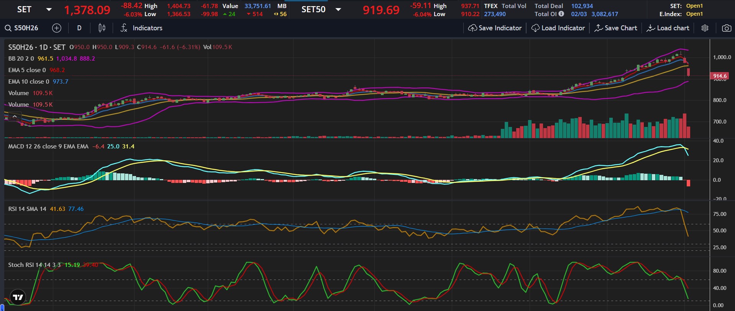The width and height of the screenshot is (735, 311).
Task: Collapse the indicator legend chevron
Action: (x=15, y=117)
